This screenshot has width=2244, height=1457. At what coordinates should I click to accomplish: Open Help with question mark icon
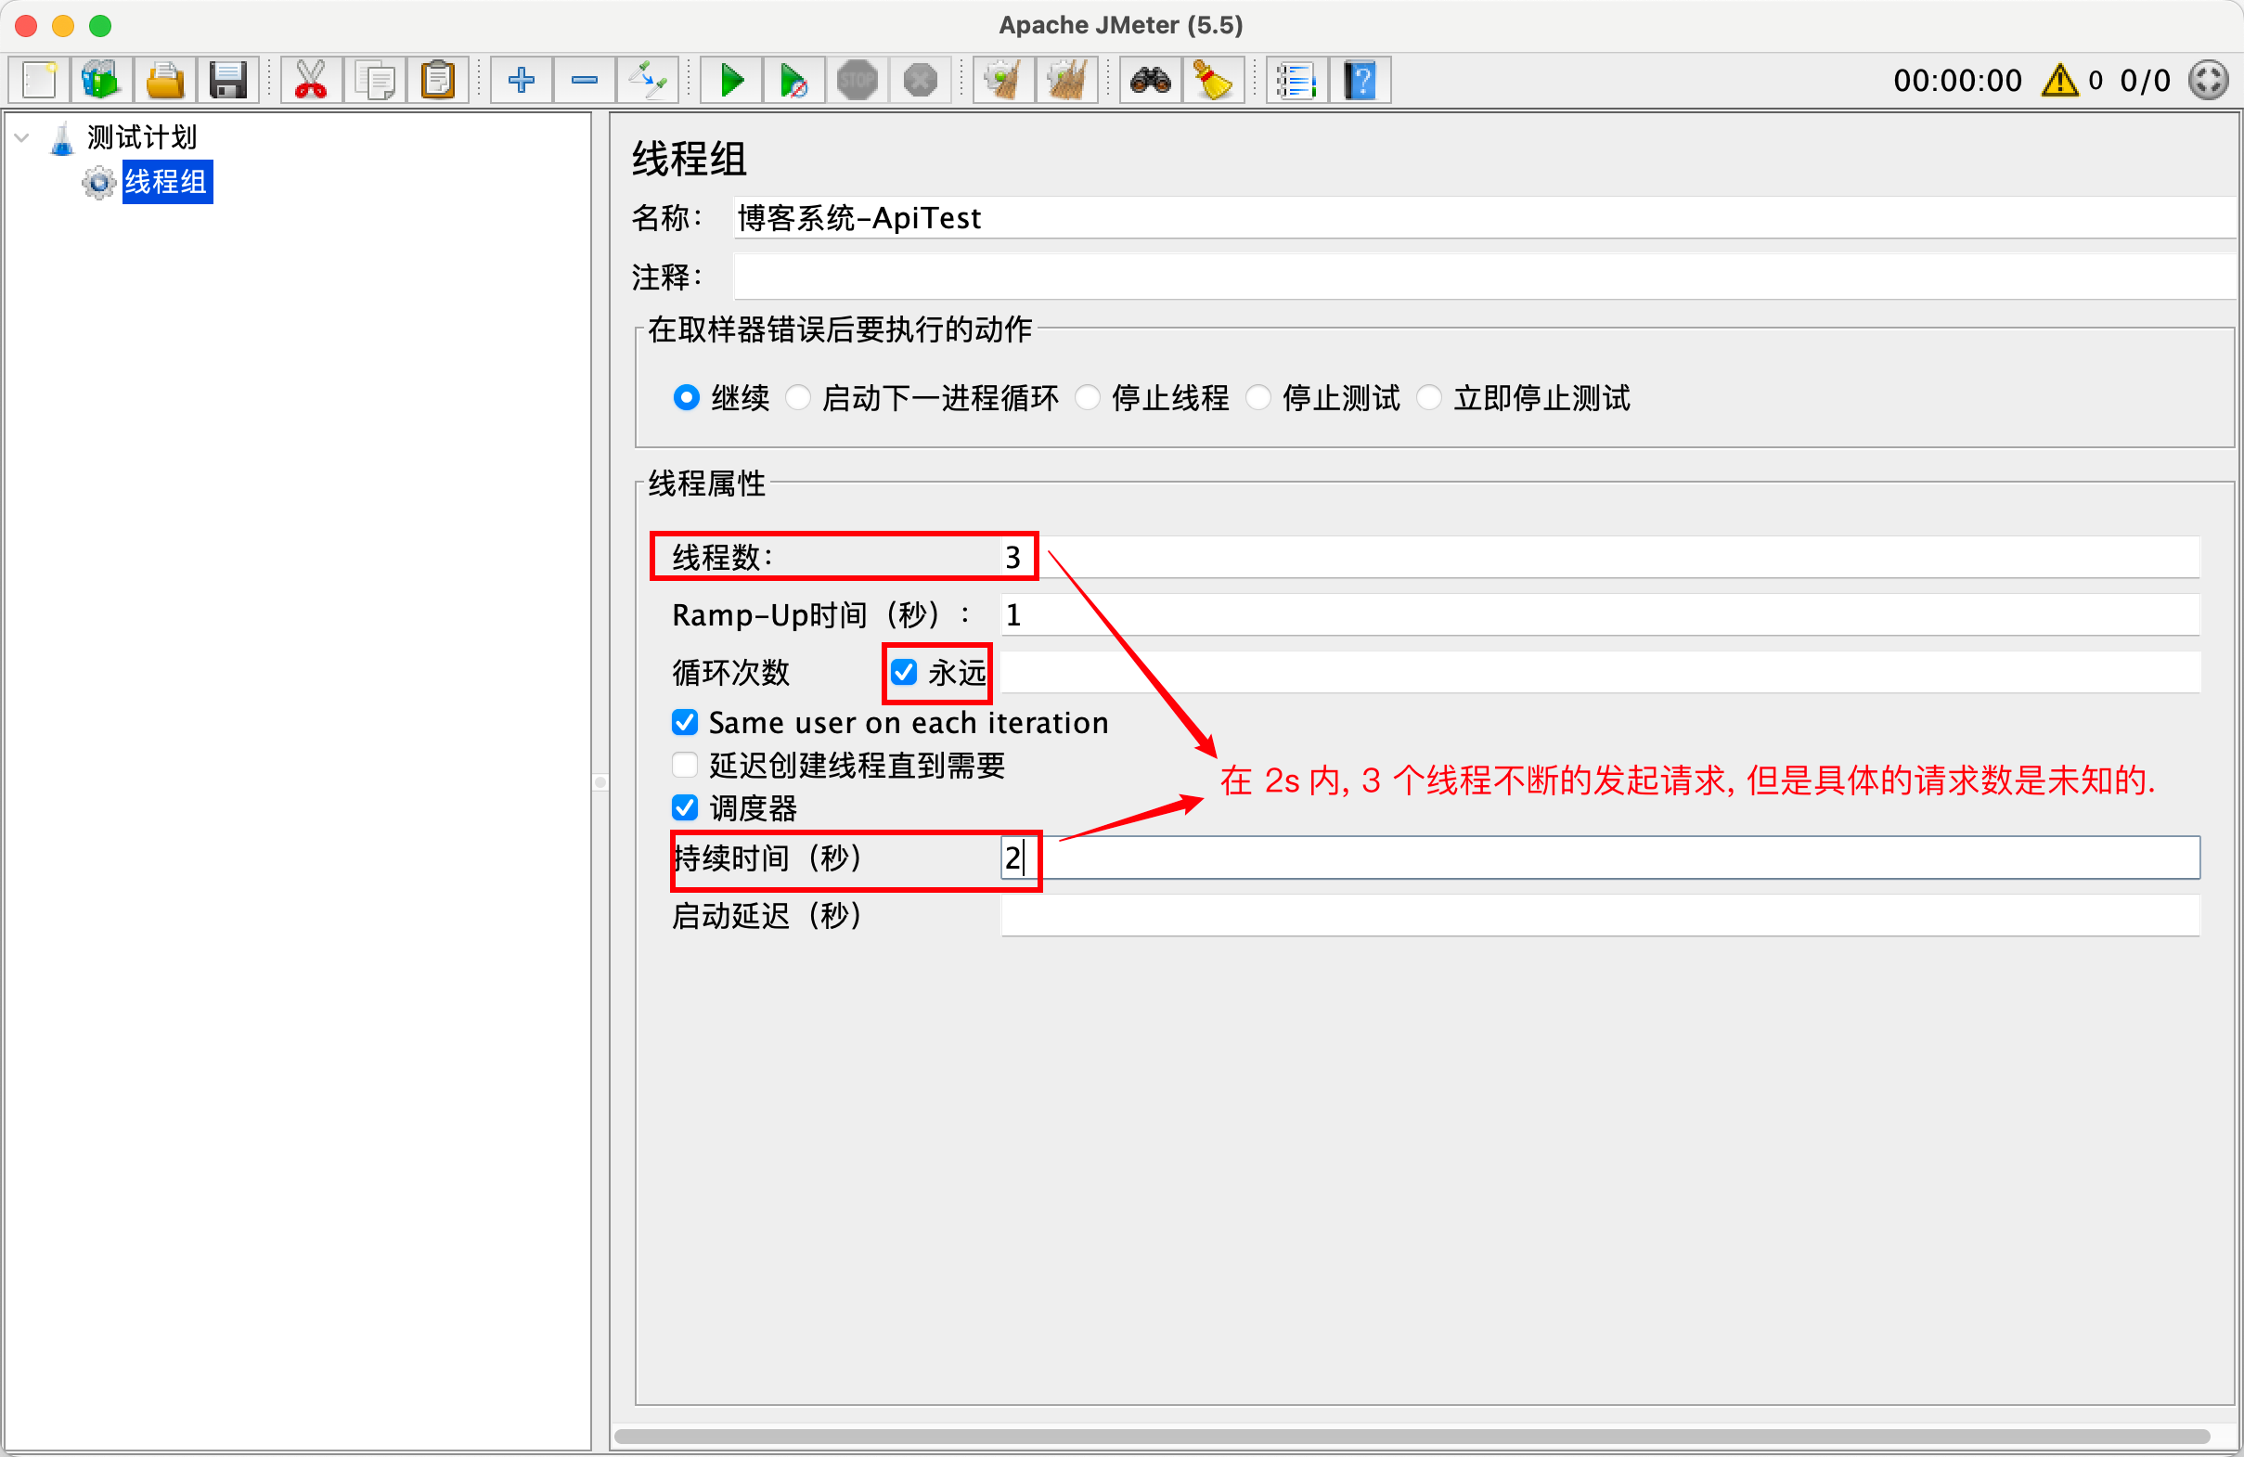click(1360, 80)
